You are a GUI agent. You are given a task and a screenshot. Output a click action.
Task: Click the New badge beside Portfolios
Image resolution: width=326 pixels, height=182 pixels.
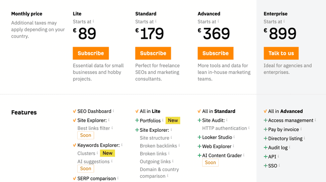click(x=173, y=120)
